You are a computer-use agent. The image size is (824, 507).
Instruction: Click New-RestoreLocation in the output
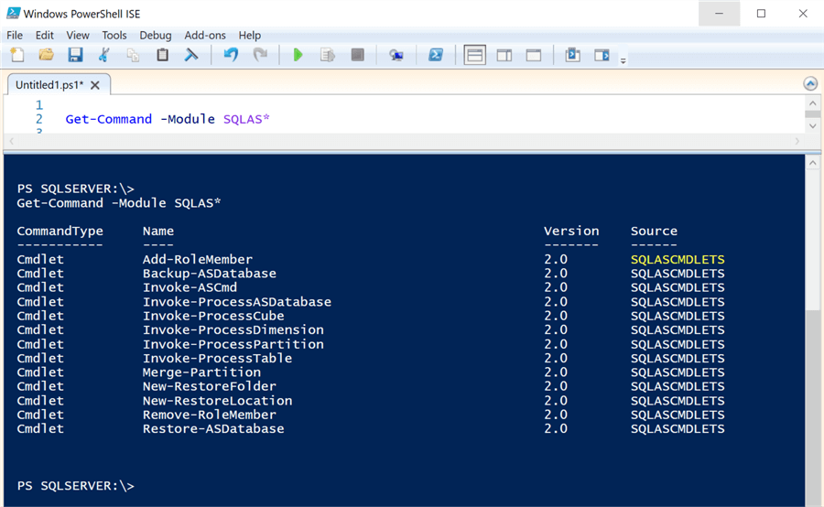pos(218,401)
